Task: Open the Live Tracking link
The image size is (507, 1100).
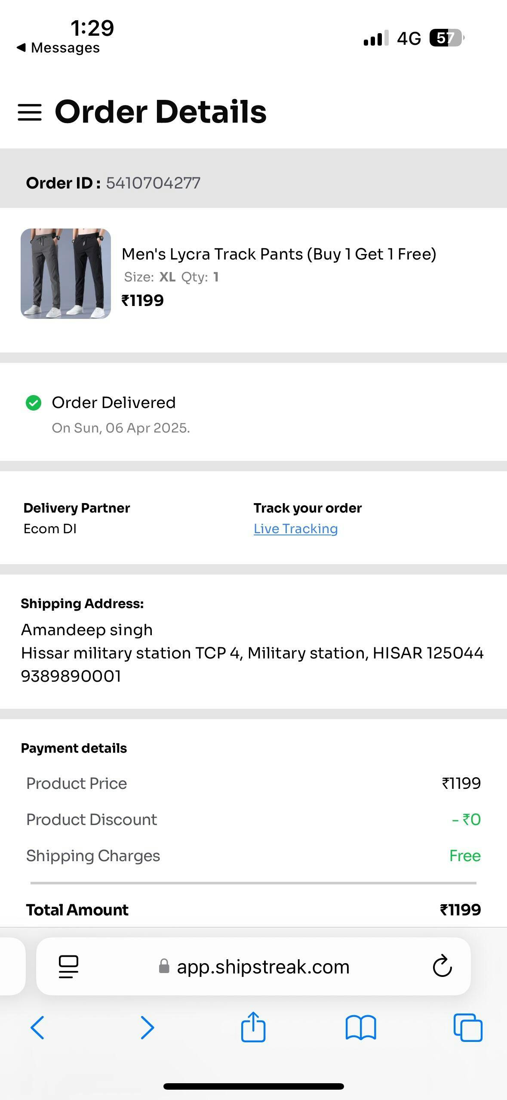Action: 295,528
